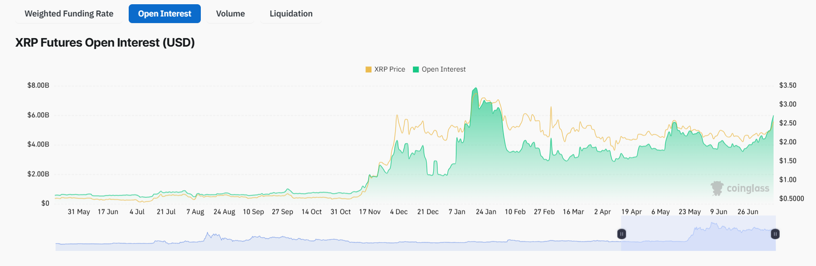
Task: Click the coinglass watermark text
Action: pyautogui.click(x=748, y=188)
